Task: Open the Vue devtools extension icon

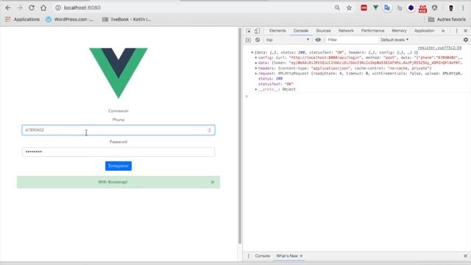Action: (375, 8)
